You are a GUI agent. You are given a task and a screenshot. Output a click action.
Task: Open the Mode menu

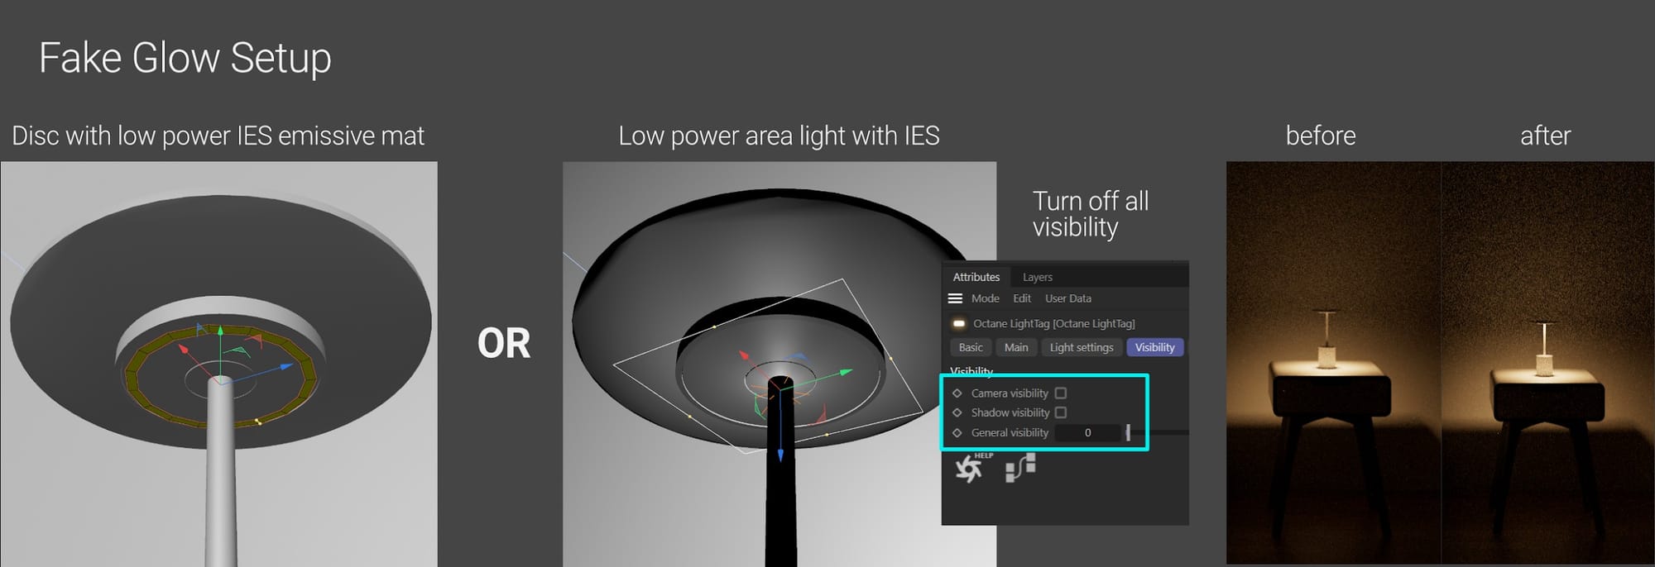[x=985, y=298]
